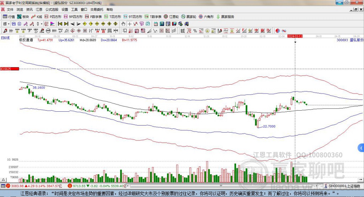364x197 pixels.
Task: Select the 金 circle tool icon
Action: [x=207, y=31]
